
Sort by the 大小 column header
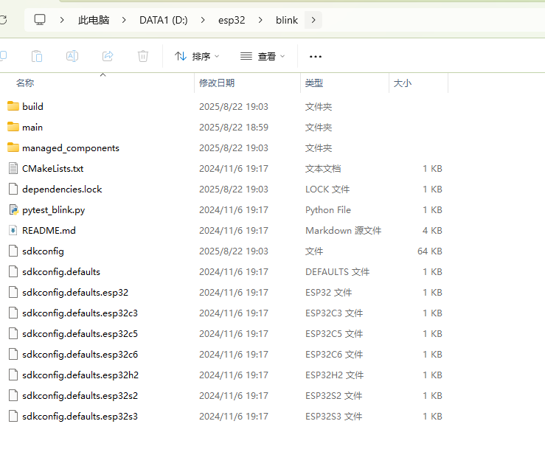[x=403, y=83]
